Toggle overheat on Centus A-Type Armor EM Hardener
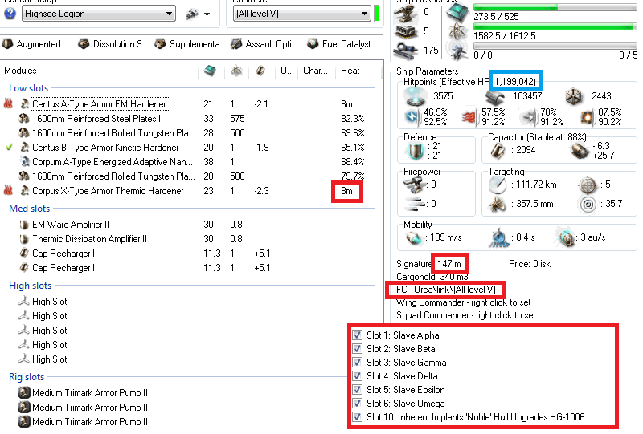This screenshot has width=643, height=434. 8,103
